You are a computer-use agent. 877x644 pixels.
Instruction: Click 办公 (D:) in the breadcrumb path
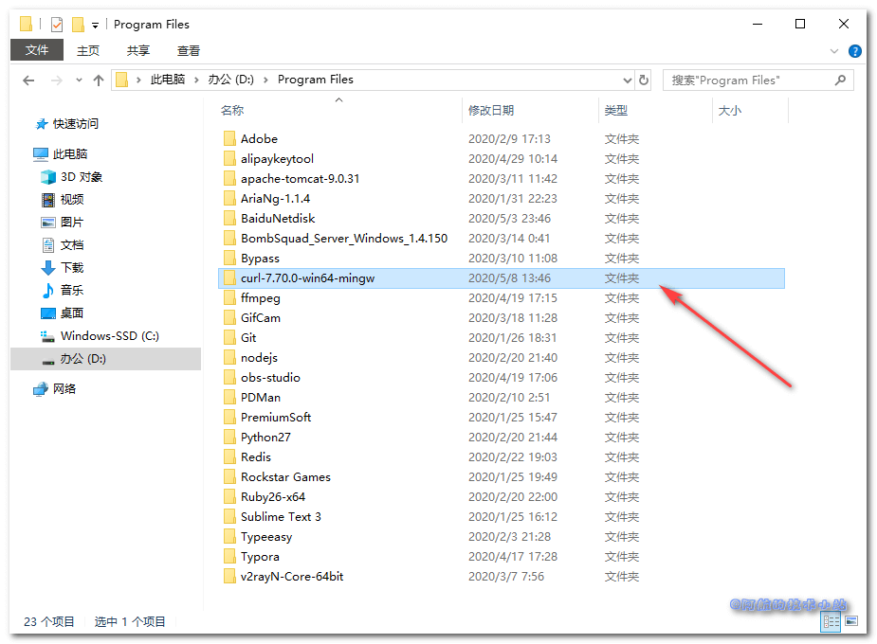click(230, 80)
